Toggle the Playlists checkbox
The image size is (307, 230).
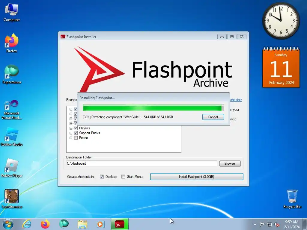click(76, 128)
